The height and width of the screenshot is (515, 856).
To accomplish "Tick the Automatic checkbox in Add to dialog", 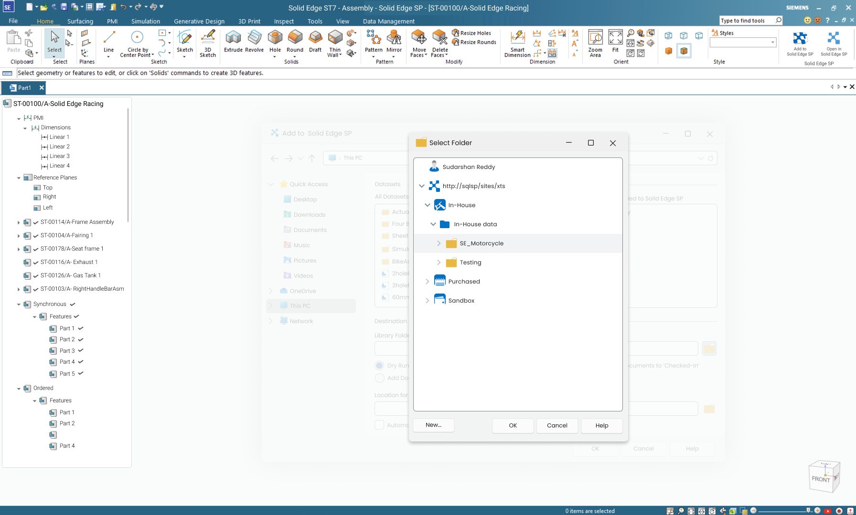I will point(379,425).
